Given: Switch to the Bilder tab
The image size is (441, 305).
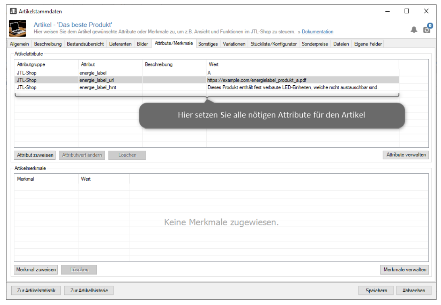Looking at the screenshot, I should 142,44.
